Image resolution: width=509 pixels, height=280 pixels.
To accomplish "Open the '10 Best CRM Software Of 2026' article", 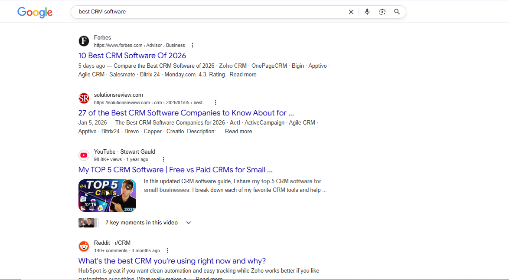I will (x=132, y=56).
